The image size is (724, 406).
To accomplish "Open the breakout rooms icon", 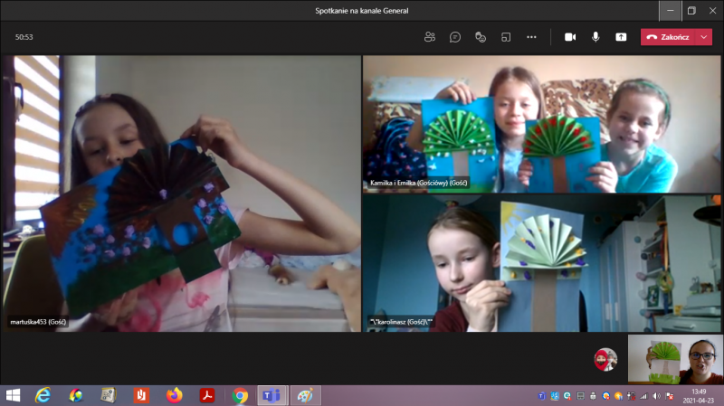I will coord(506,37).
